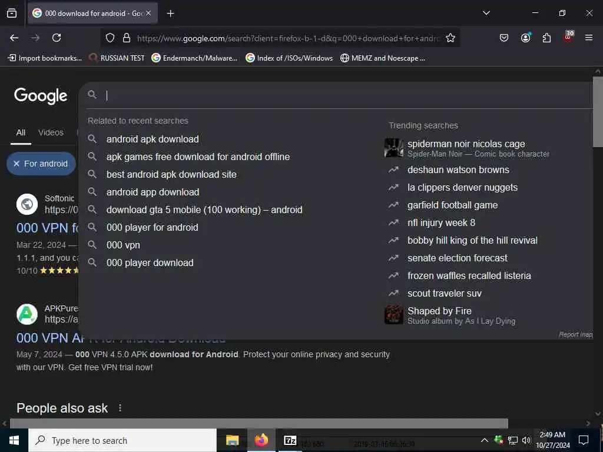Open a new tab with plus button
The height and width of the screenshot is (452, 603).
pos(170,14)
